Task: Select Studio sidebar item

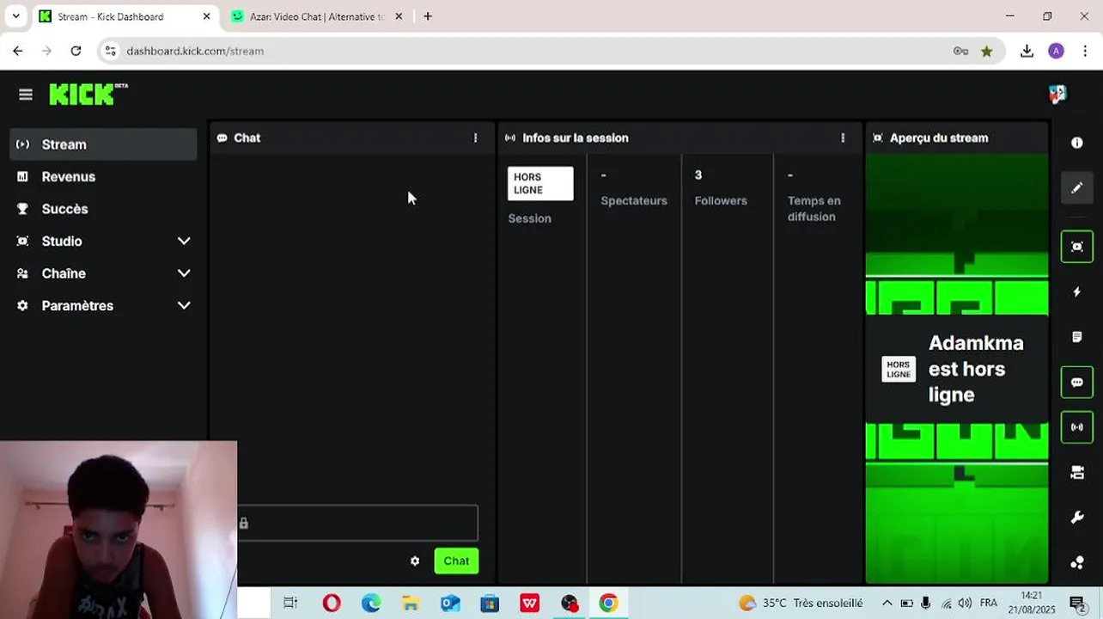Action: 103,242
